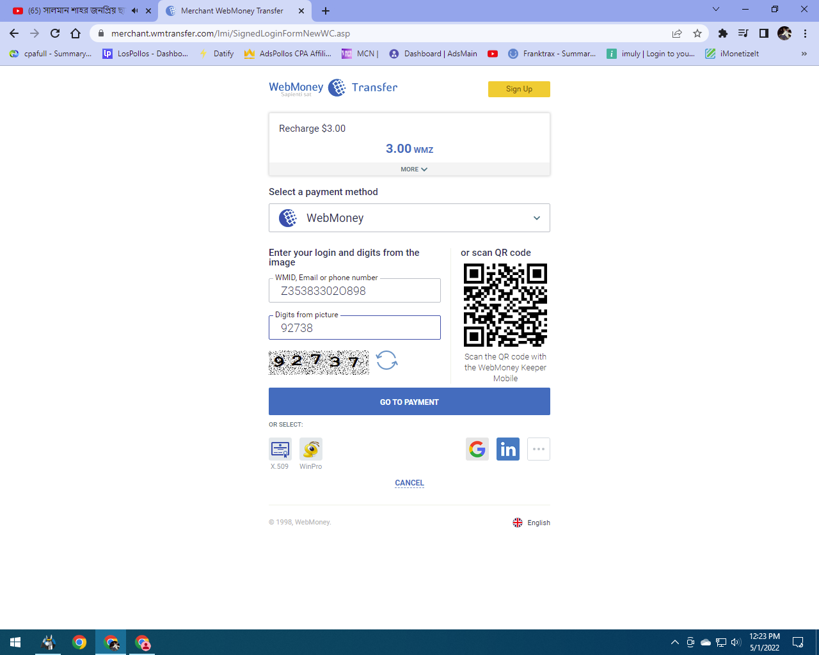Viewport: 819px width, 655px height.
Task: Open new tab with plus button
Action: click(326, 11)
